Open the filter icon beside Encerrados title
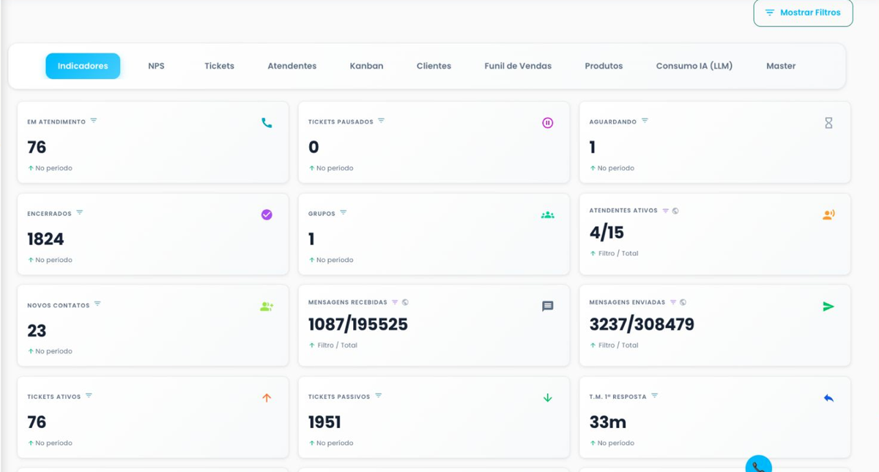This screenshot has width=879, height=472. (80, 213)
